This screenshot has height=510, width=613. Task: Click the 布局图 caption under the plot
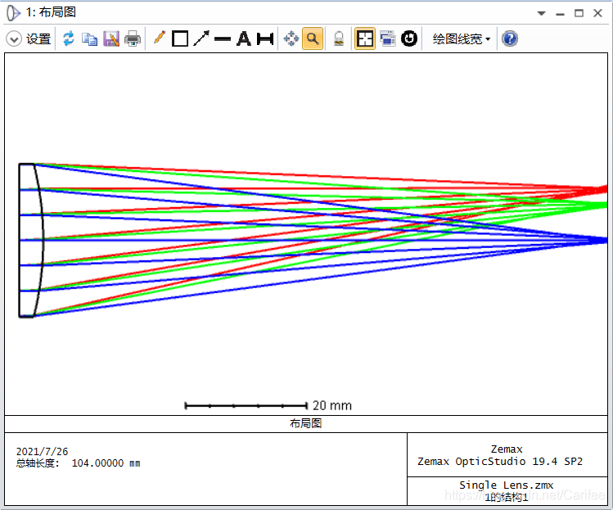[x=306, y=423]
